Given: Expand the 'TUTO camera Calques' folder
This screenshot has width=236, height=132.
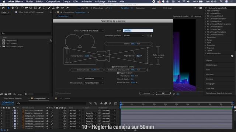Looking at the screenshot, I should [x=1, y=47].
